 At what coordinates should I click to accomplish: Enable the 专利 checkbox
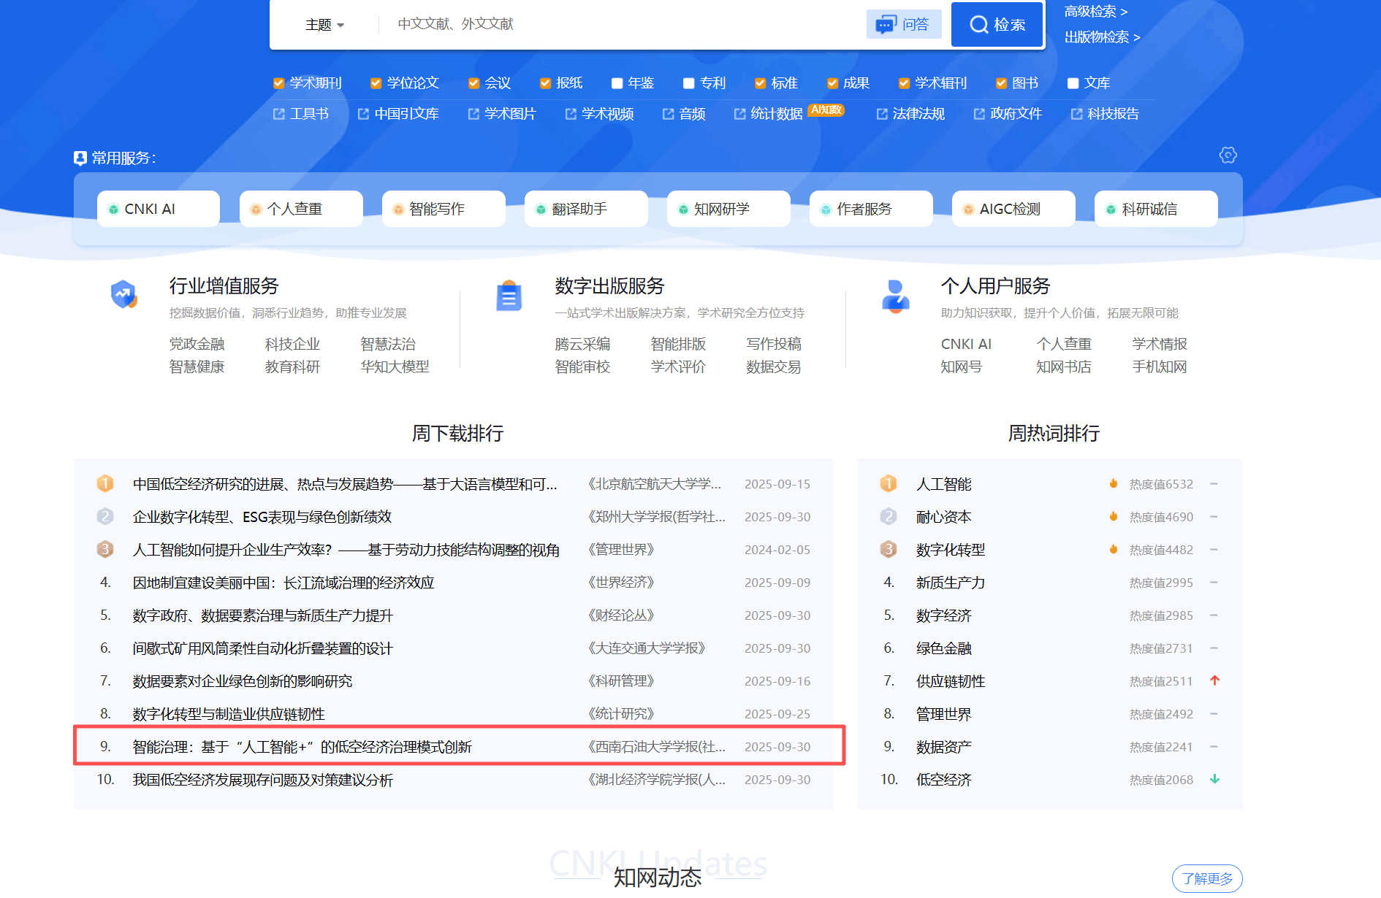[688, 83]
